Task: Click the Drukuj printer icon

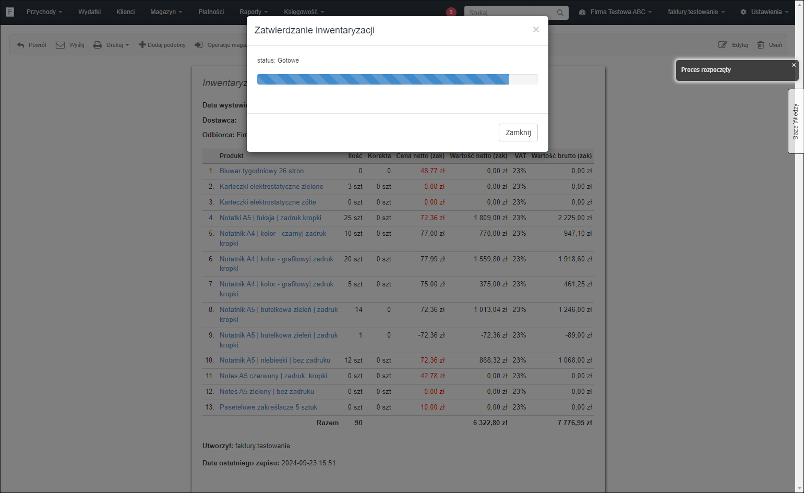Action: (98, 45)
